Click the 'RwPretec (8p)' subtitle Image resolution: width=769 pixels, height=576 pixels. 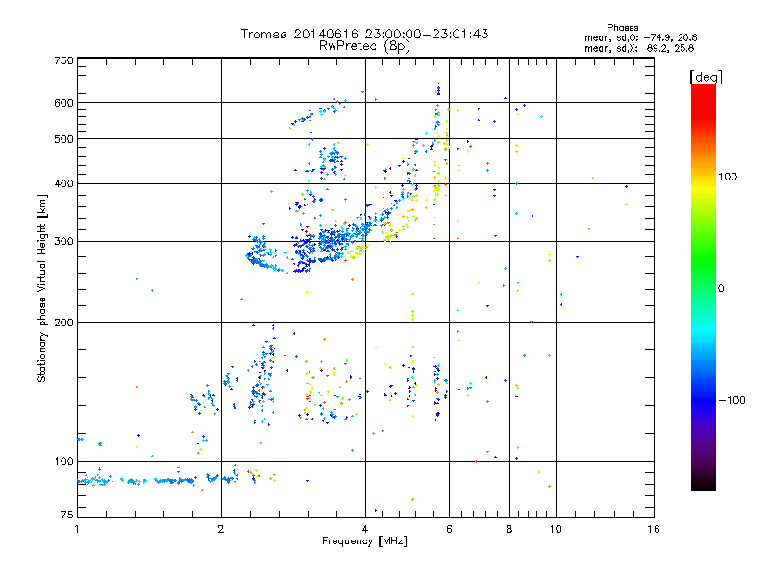pyautogui.click(x=364, y=46)
